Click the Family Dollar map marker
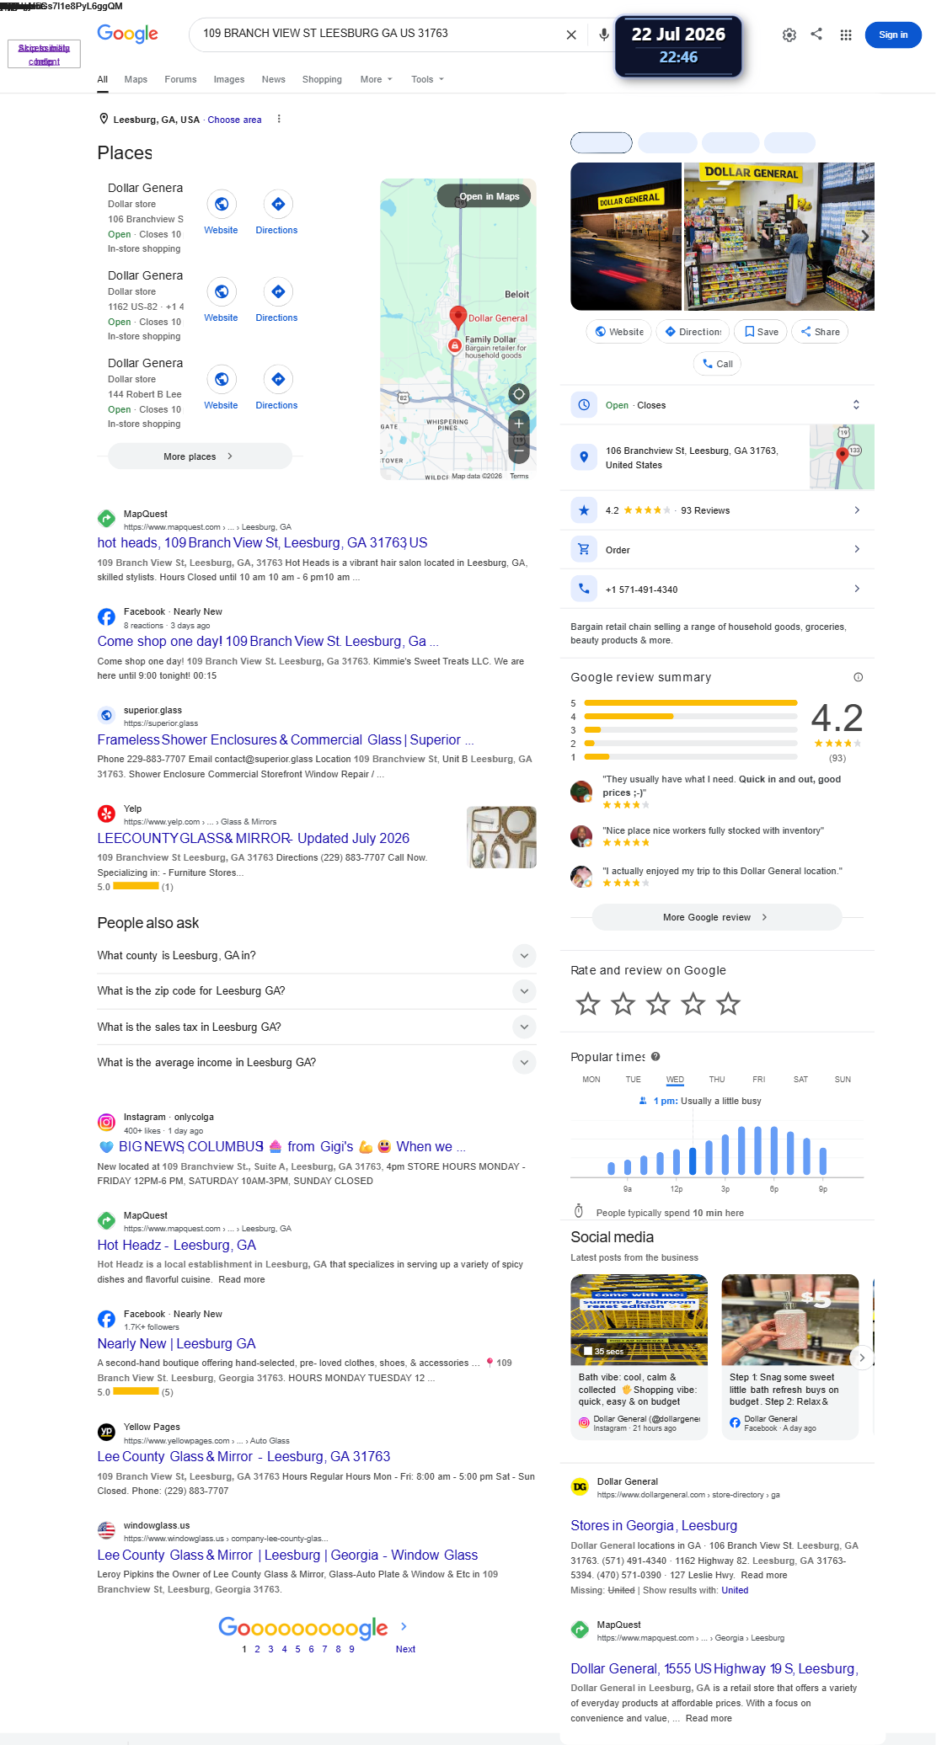 click(x=455, y=346)
